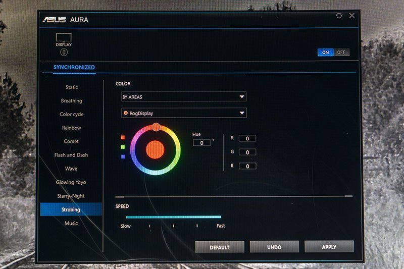404x269 pixels.
Task: Click the DISPLAY device monitor icon
Action: click(x=64, y=37)
